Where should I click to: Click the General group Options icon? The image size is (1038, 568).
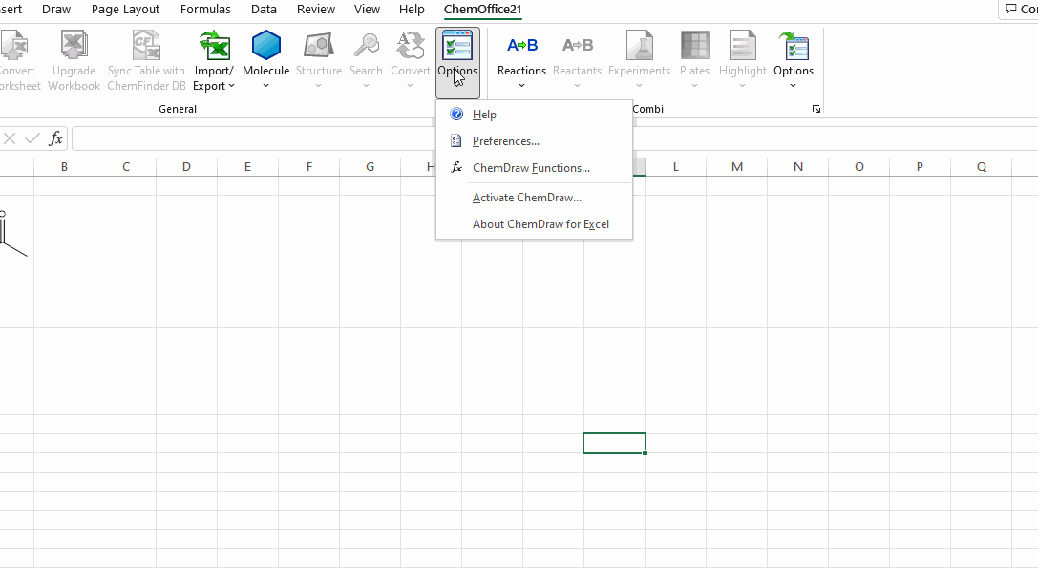[x=457, y=45]
